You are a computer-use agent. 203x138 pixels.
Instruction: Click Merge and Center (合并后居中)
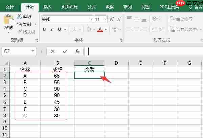(x=183, y=29)
